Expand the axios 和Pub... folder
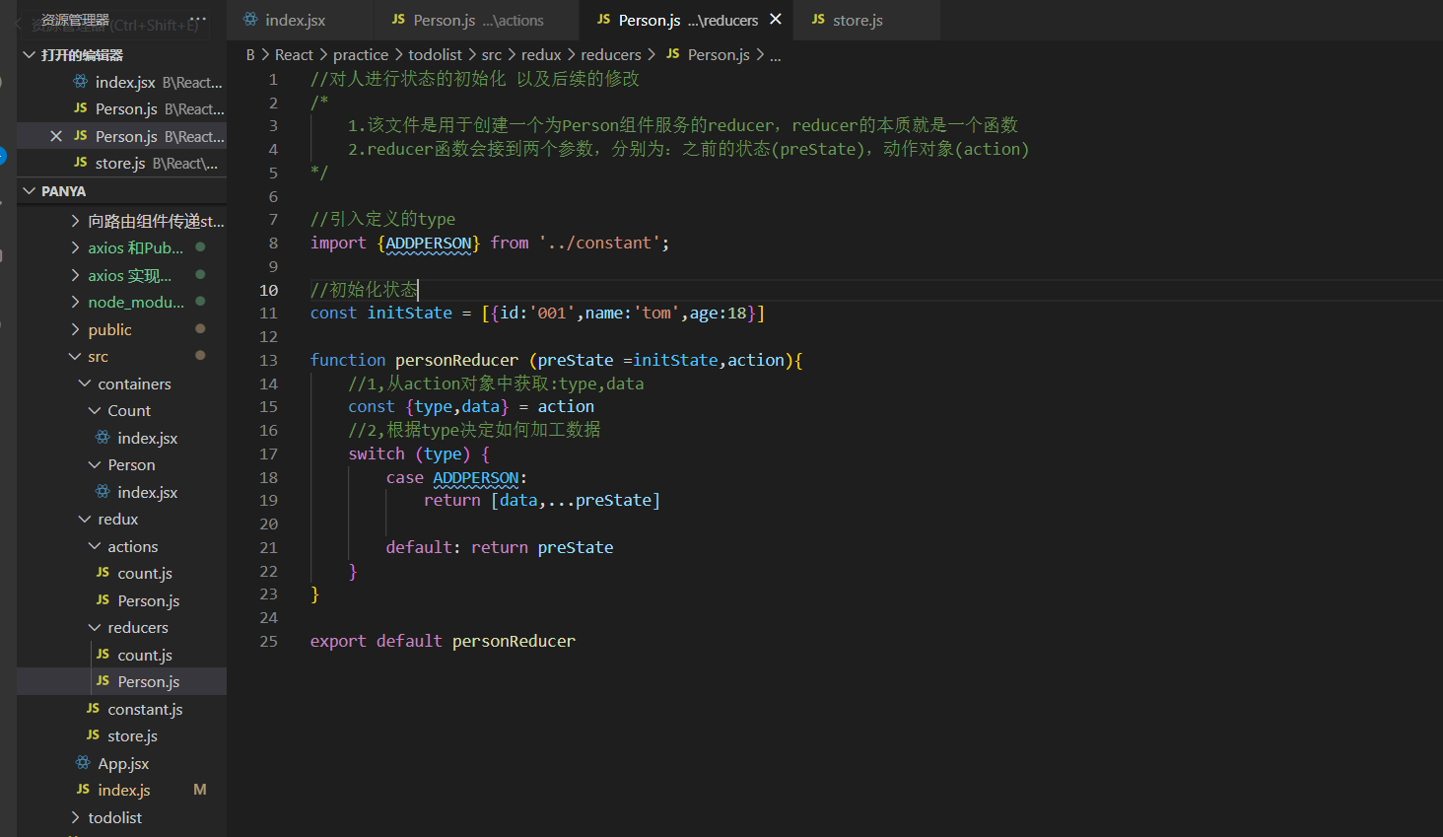Viewport: 1443px width, 837px height. coord(122,248)
